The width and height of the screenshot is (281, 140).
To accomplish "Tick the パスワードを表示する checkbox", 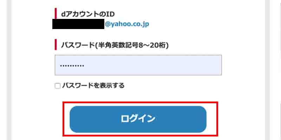I will point(58,86).
